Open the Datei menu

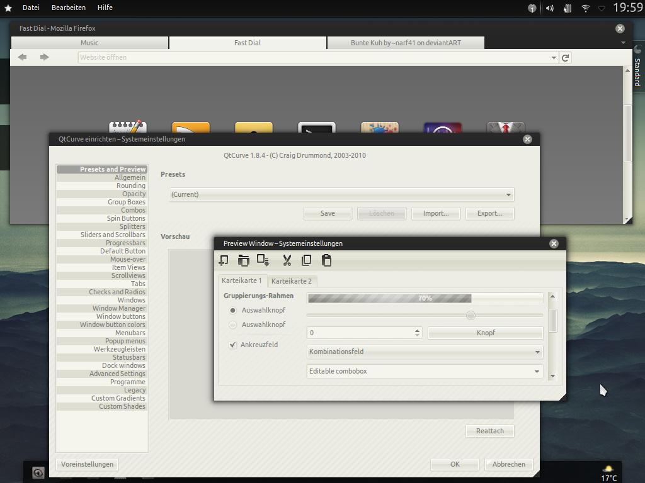[31, 8]
